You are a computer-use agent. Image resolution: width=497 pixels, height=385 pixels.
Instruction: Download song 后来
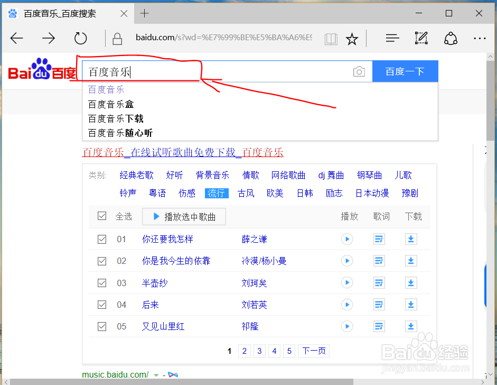pos(411,305)
